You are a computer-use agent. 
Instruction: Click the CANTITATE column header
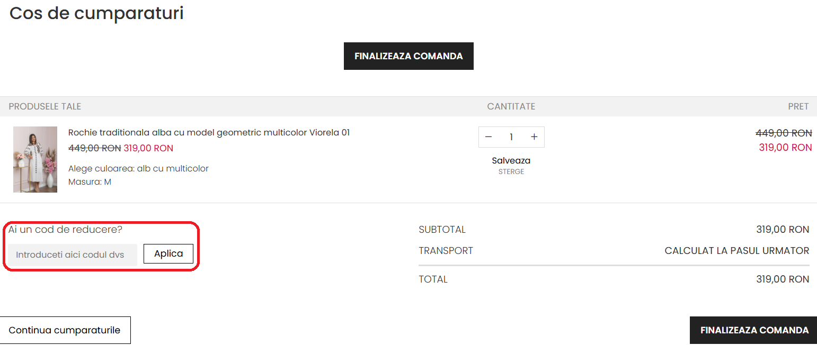[x=511, y=106]
